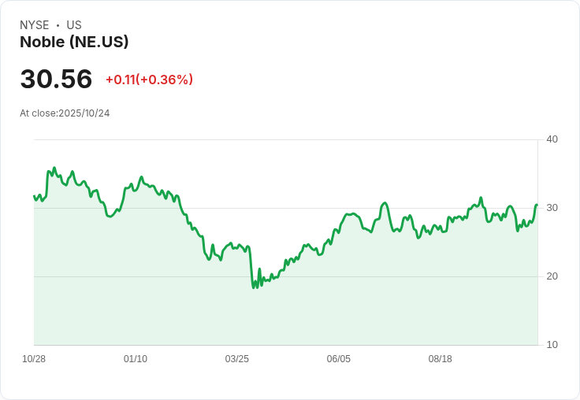Select the 03/25 date on x-axis
The height and width of the screenshot is (400, 580).
237,359
